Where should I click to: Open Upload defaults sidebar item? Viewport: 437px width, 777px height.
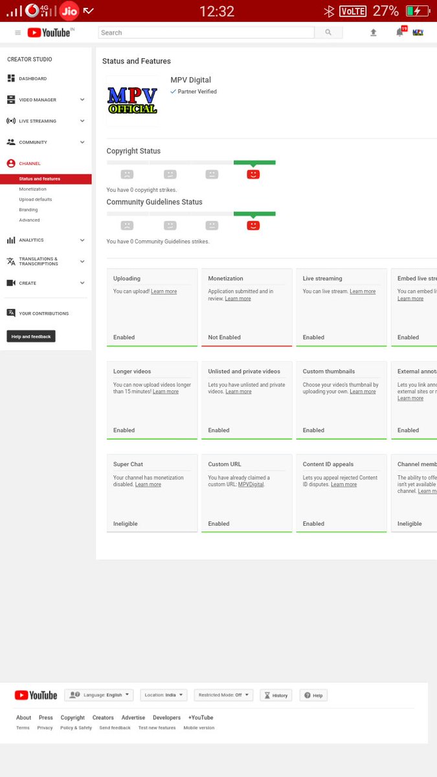(x=36, y=199)
